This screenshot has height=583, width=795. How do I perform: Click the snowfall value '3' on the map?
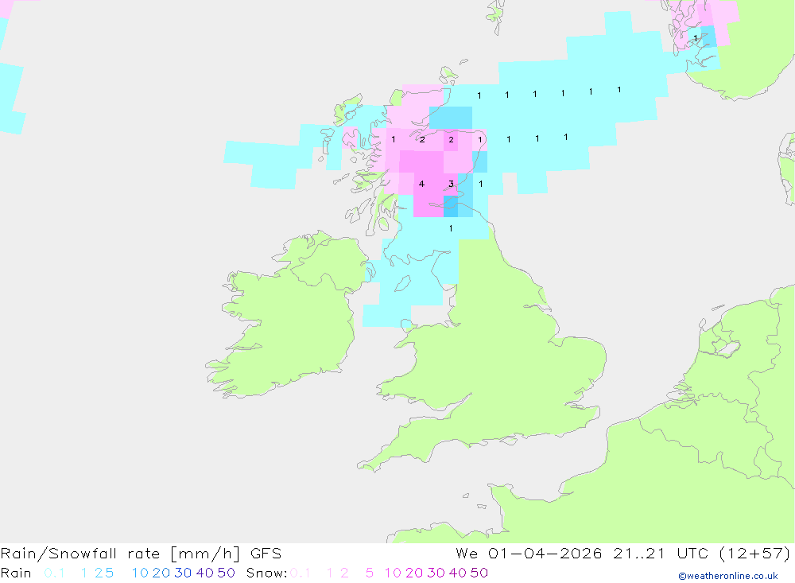452,185
